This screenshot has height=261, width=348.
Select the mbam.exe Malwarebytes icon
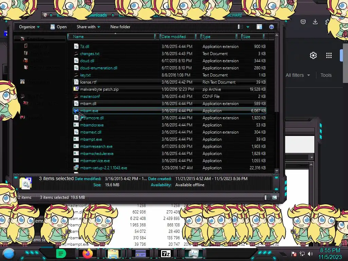[x=76, y=110]
